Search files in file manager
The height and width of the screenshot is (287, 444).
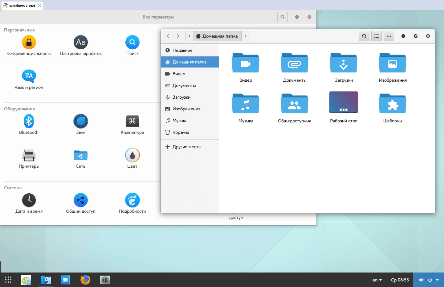[x=364, y=36]
